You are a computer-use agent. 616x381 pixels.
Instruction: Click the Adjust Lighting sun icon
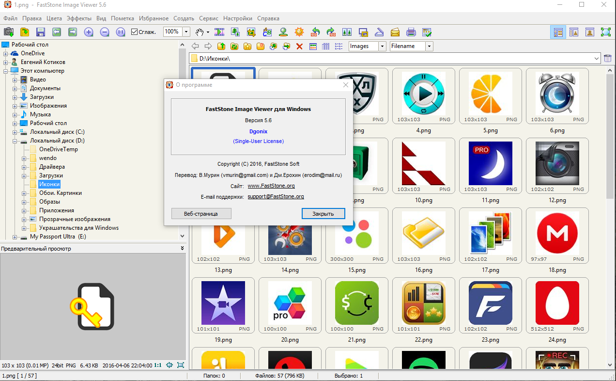click(299, 32)
